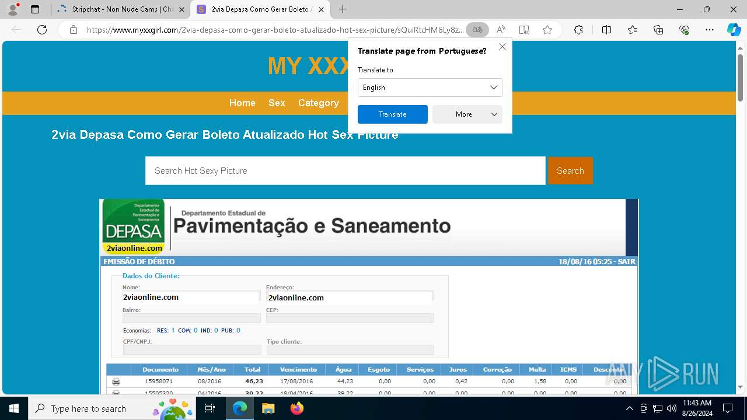Screen dimensions: 747x420
Task: Close the Stripchat tab
Action: [x=182, y=9]
